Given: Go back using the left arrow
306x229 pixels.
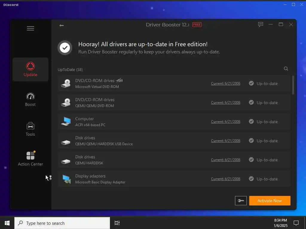Looking at the screenshot, I should (62, 25).
